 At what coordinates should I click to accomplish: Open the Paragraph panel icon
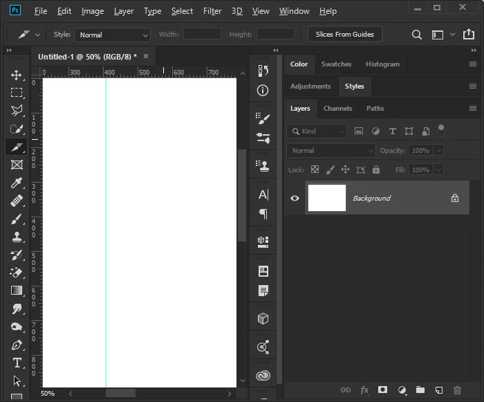coord(263,214)
